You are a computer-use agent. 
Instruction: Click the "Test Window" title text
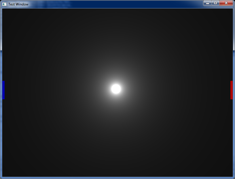tap(18, 4)
